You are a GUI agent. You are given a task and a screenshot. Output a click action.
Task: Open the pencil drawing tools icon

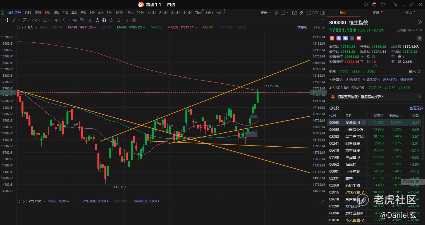pyautogui.click(x=301, y=13)
